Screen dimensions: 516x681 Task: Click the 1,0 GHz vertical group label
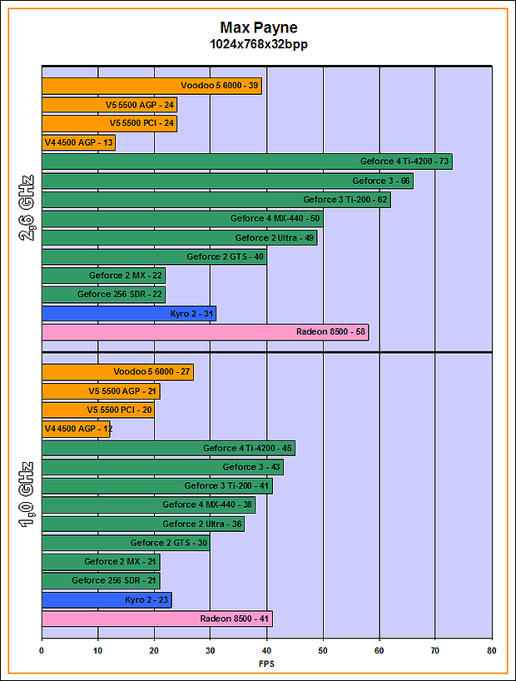(x=26, y=495)
